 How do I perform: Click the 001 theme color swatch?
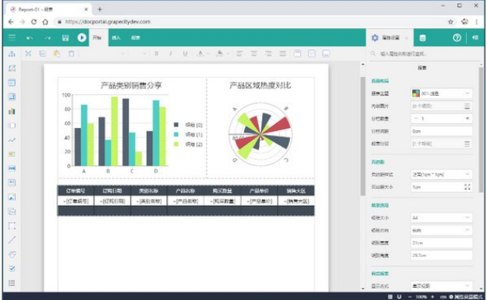(416, 93)
